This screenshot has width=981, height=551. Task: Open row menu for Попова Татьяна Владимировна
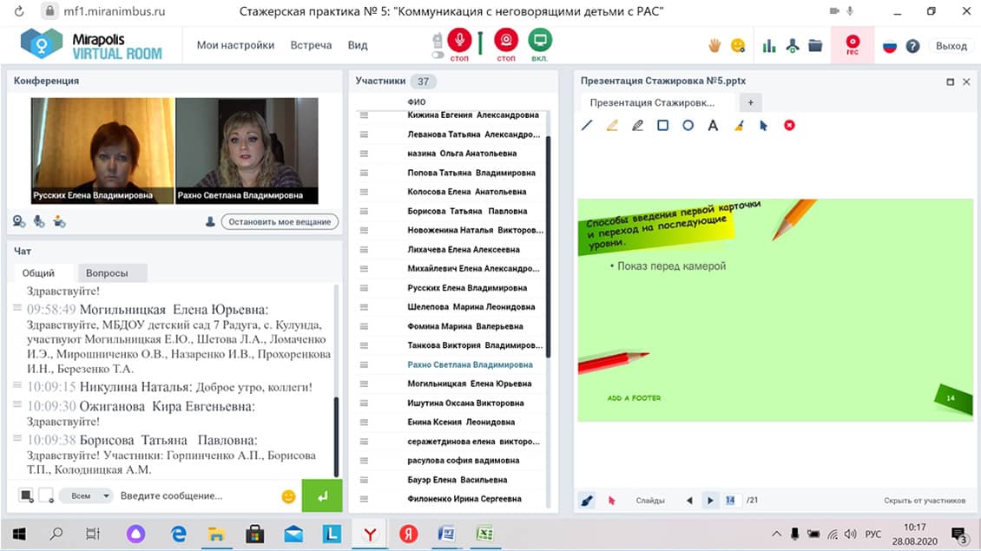pyautogui.click(x=364, y=173)
